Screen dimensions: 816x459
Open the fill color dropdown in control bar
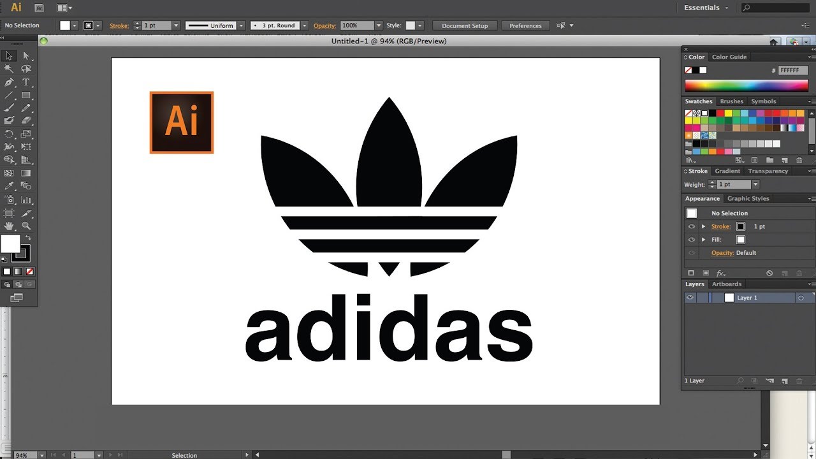pos(75,25)
